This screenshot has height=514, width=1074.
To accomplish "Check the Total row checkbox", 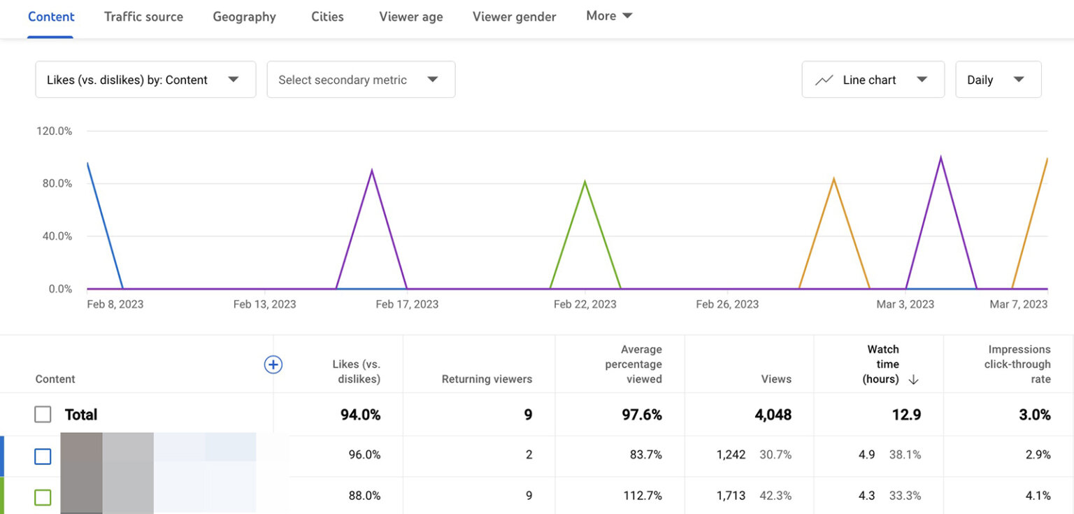I will [43, 414].
